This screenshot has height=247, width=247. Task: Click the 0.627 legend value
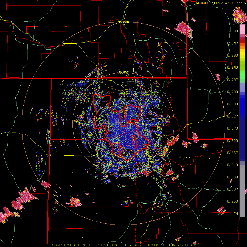(232, 116)
